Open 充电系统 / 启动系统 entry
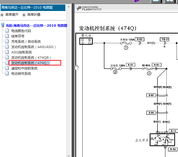The height and width of the screenshot is (157, 178). 26,42
